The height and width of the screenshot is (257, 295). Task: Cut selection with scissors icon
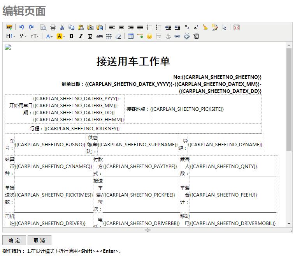point(62,27)
